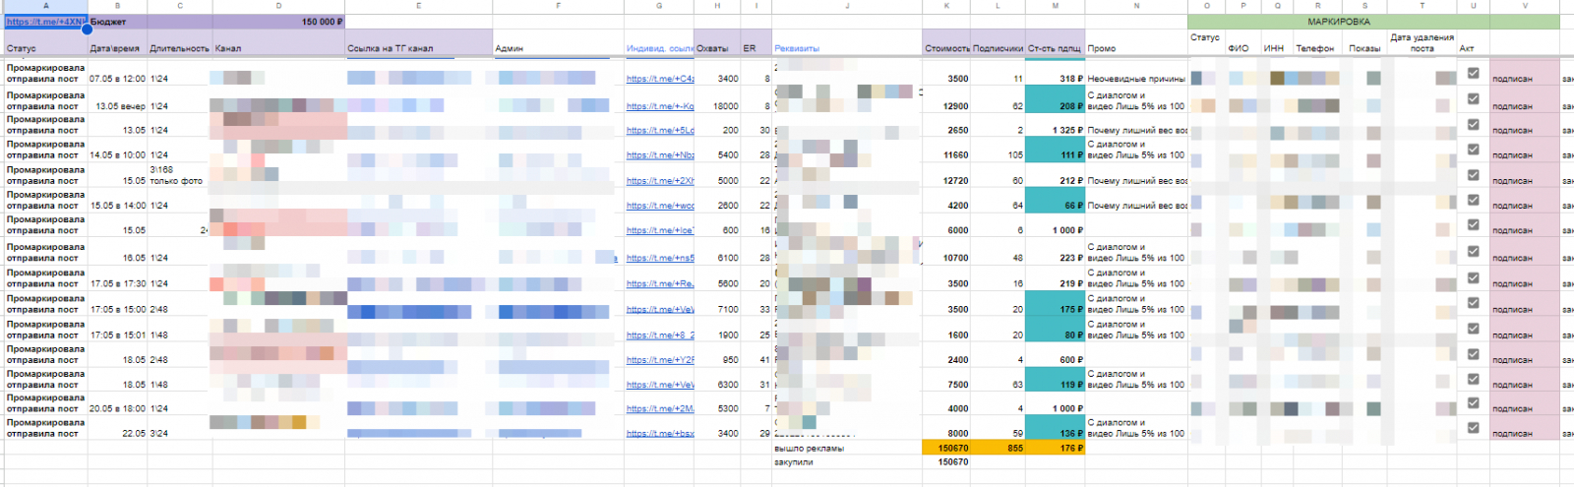Select selected cell link https://t.me/+4XN
This screenshot has height=487, width=1574.
coord(46,21)
